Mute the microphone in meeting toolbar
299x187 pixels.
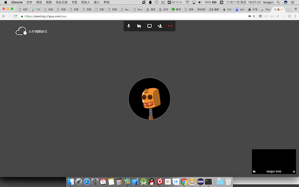[x=128, y=26]
